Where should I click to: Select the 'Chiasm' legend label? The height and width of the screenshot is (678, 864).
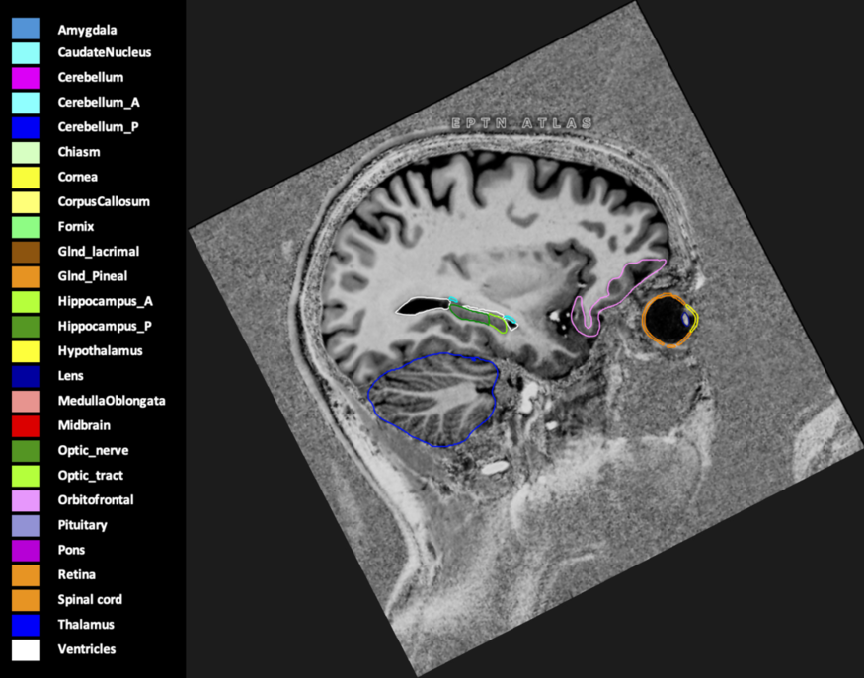coord(79,152)
